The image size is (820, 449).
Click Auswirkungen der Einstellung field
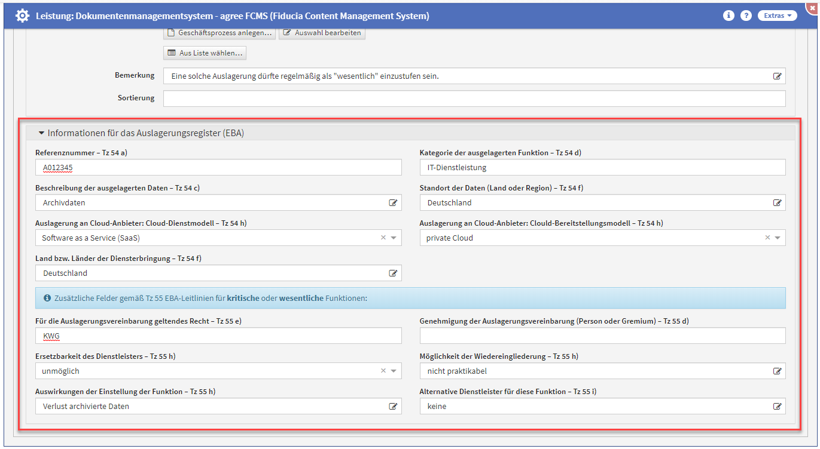[218, 406]
